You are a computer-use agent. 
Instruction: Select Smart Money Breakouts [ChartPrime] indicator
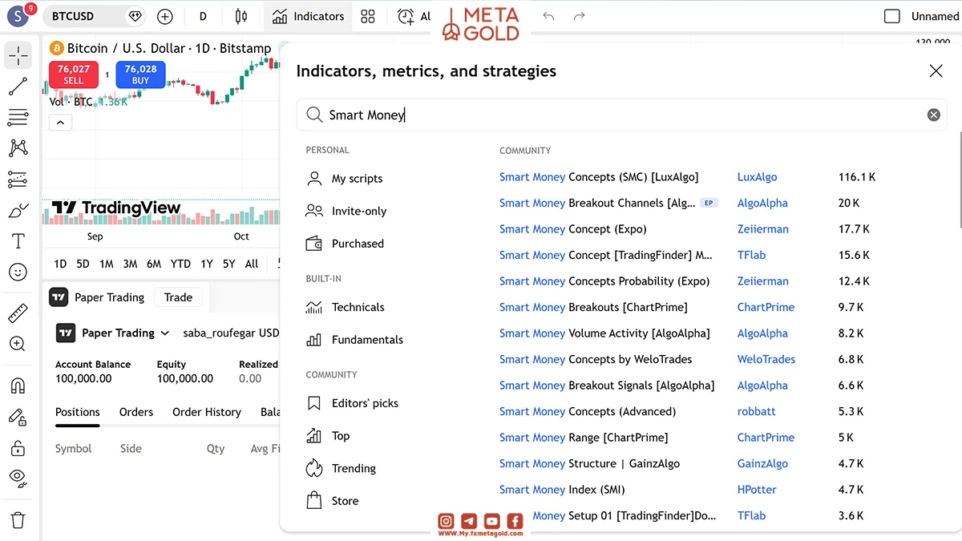[593, 307]
